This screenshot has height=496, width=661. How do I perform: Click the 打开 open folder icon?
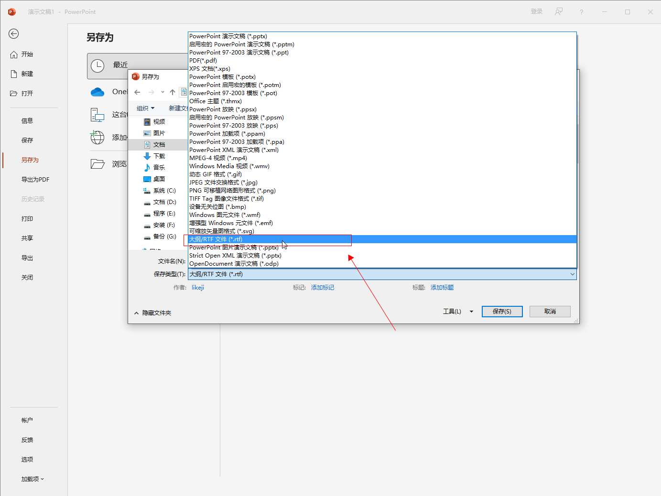[x=14, y=94]
